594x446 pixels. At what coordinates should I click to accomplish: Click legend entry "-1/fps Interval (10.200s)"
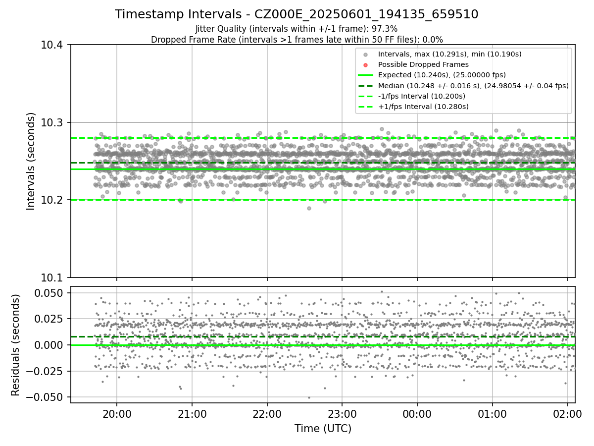[422, 96]
